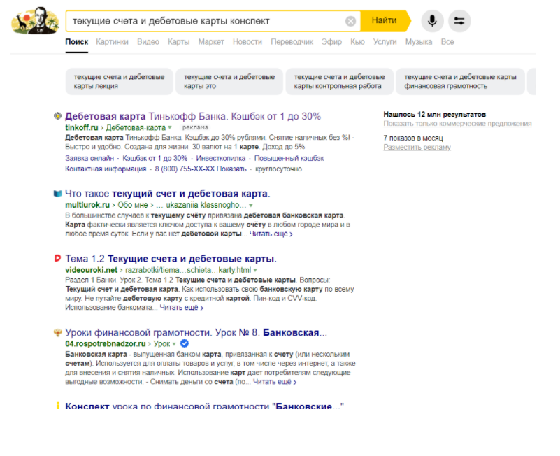Click the rospotrebnadzor favicon icon
This screenshot has height=456, width=560.
click(57, 332)
